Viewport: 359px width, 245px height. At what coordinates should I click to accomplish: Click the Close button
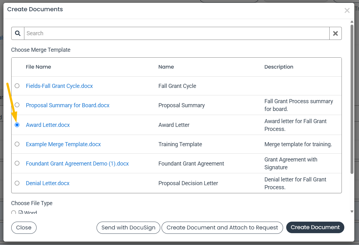coord(24,228)
